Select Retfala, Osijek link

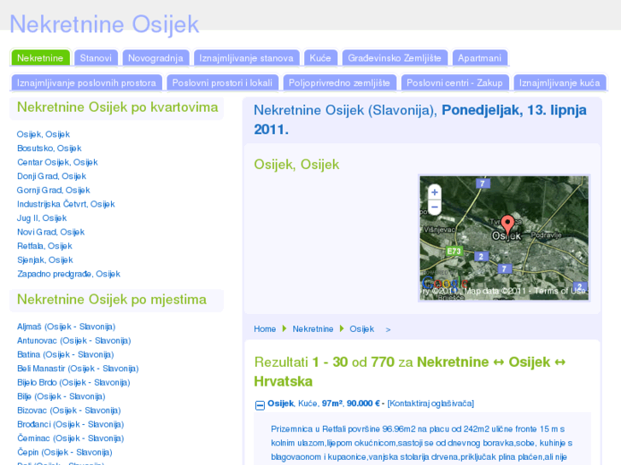(44, 247)
